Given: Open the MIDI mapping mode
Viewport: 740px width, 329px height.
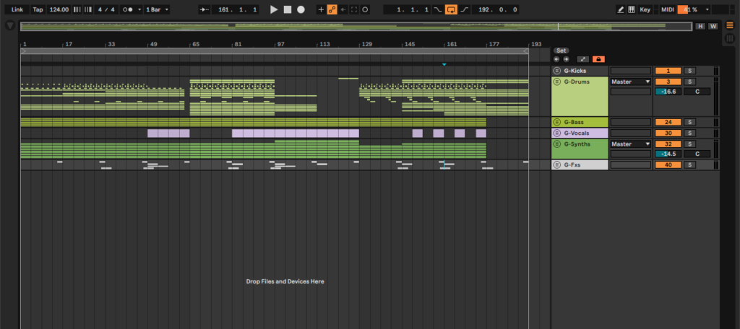Looking at the screenshot, I should click(x=667, y=9).
